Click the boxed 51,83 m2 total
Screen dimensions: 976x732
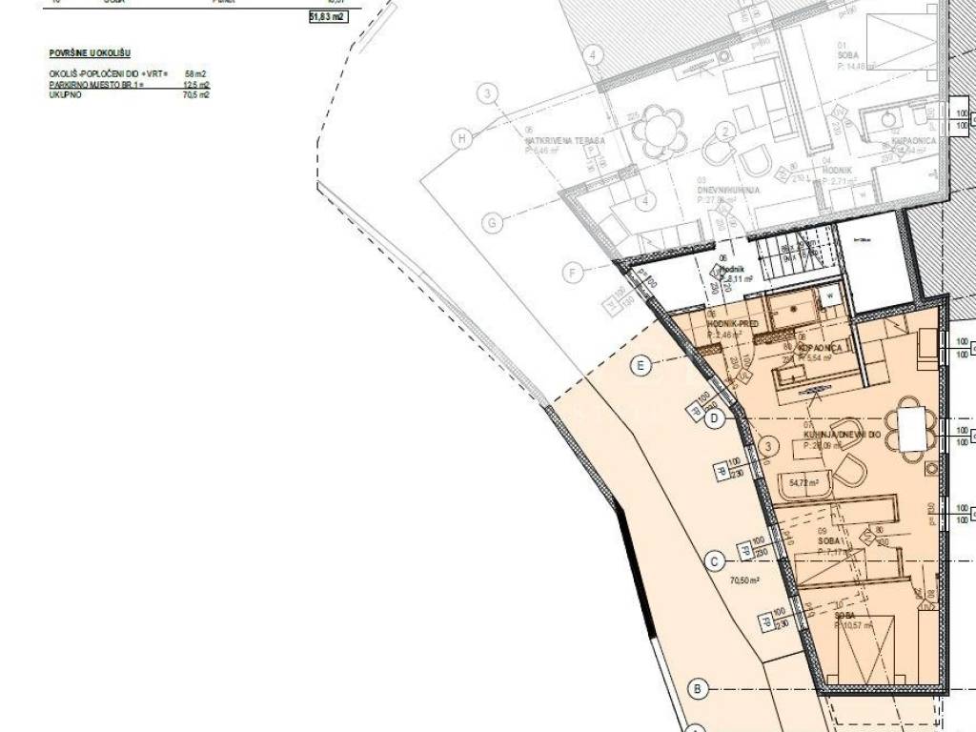[326, 16]
